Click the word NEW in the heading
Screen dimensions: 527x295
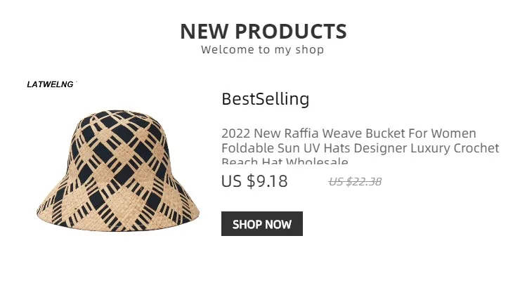pyautogui.click(x=204, y=32)
